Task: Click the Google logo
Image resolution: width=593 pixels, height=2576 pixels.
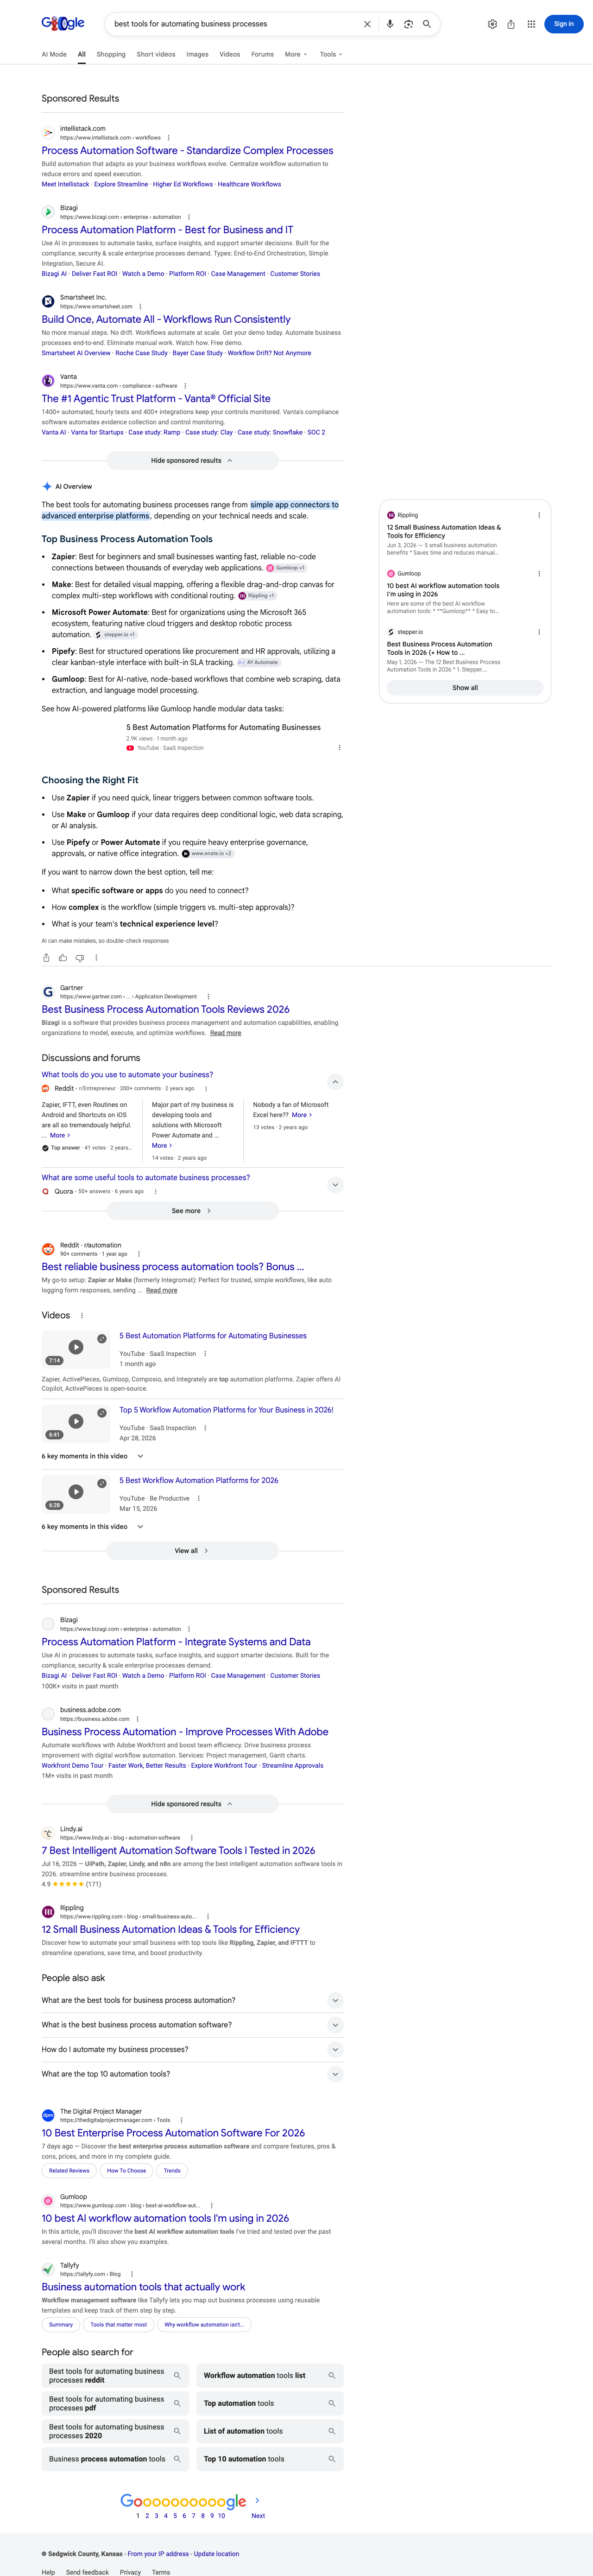Action: 63,23
